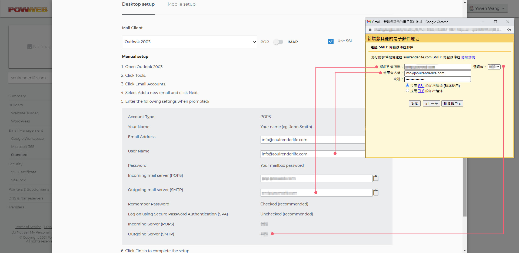This screenshot has height=253, width=519.
Task: Switch to the Mobile setup tab
Action: pos(182,4)
